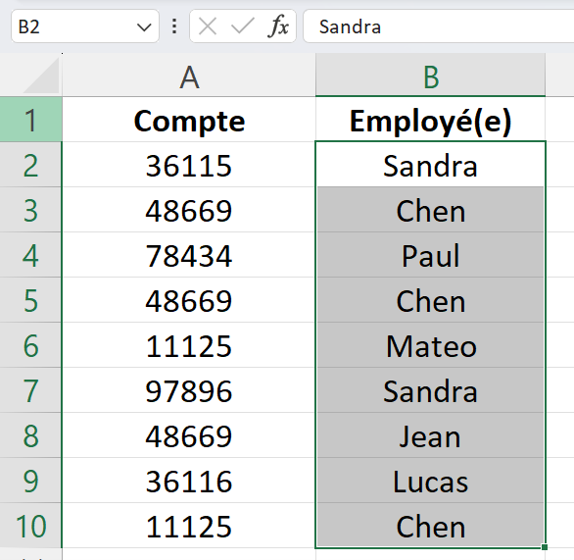Select row 4 header
Screen dimensions: 574x560
[30, 255]
